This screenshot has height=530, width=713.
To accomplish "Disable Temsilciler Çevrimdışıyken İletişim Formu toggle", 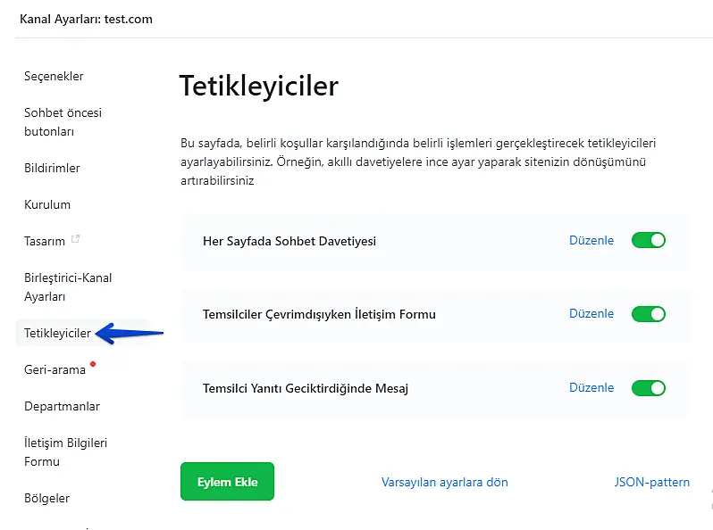I will 649,314.
